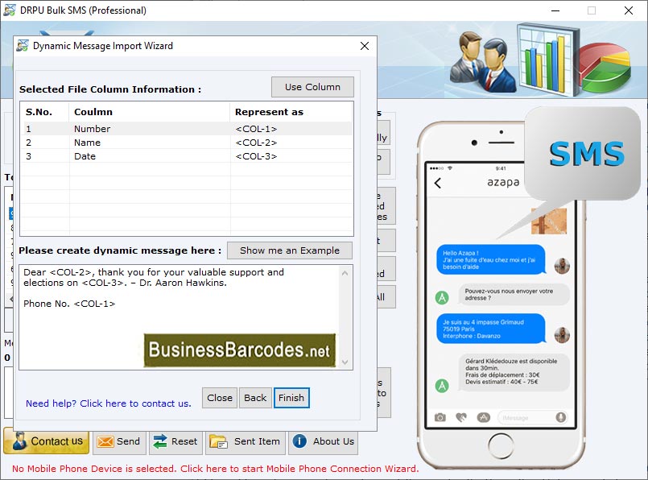The image size is (648, 480).
Task: Click Show me an Example
Action: point(290,250)
